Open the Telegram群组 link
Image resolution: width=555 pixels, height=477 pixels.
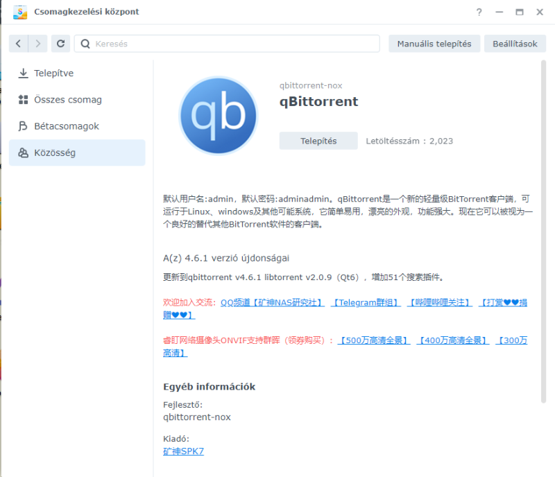click(x=366, y=302)
